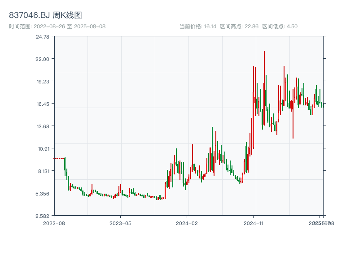Click the period low label 区间低点: 4.50
The height and width of the screenshot is (269, 359).
pos(280,26)
